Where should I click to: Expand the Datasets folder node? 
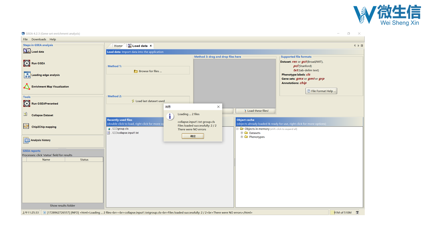242,133
